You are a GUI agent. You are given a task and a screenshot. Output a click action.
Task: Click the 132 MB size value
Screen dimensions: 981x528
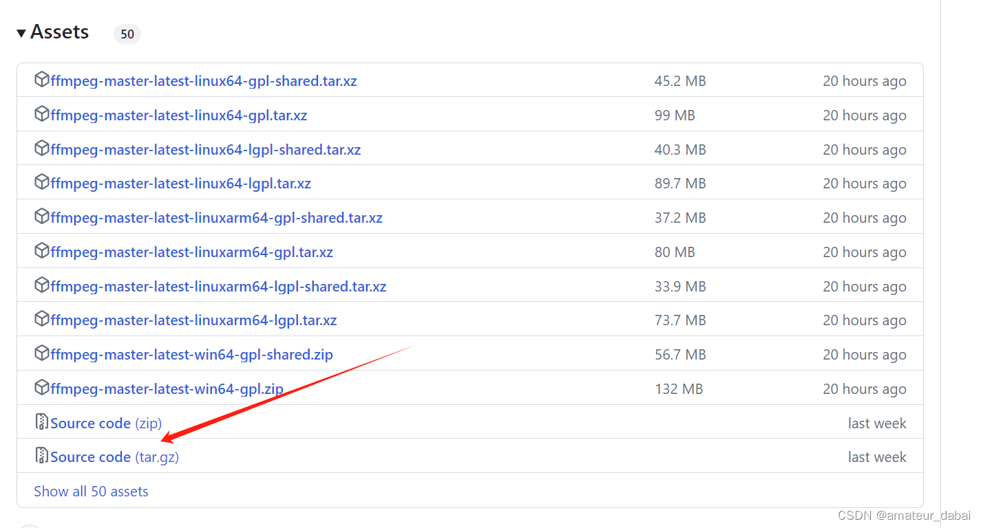tap(679, 389)
